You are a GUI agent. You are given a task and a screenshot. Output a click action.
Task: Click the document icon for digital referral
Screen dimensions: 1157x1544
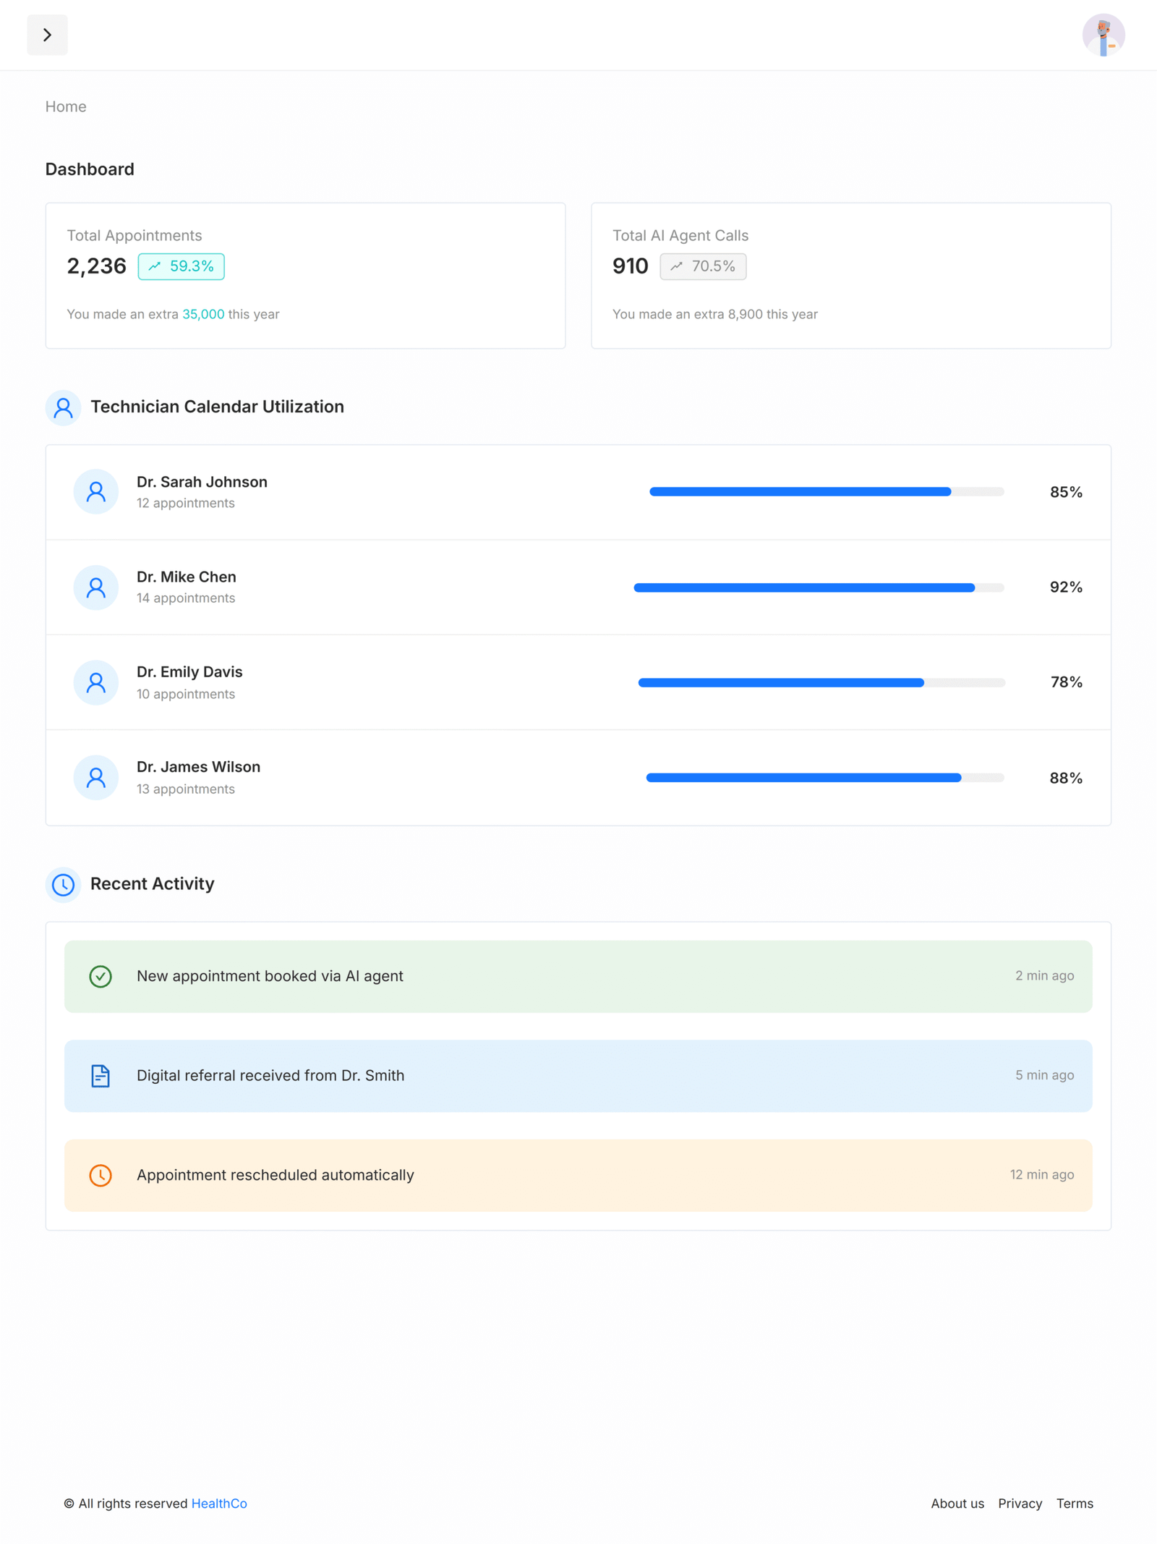tap(101, 1076)
